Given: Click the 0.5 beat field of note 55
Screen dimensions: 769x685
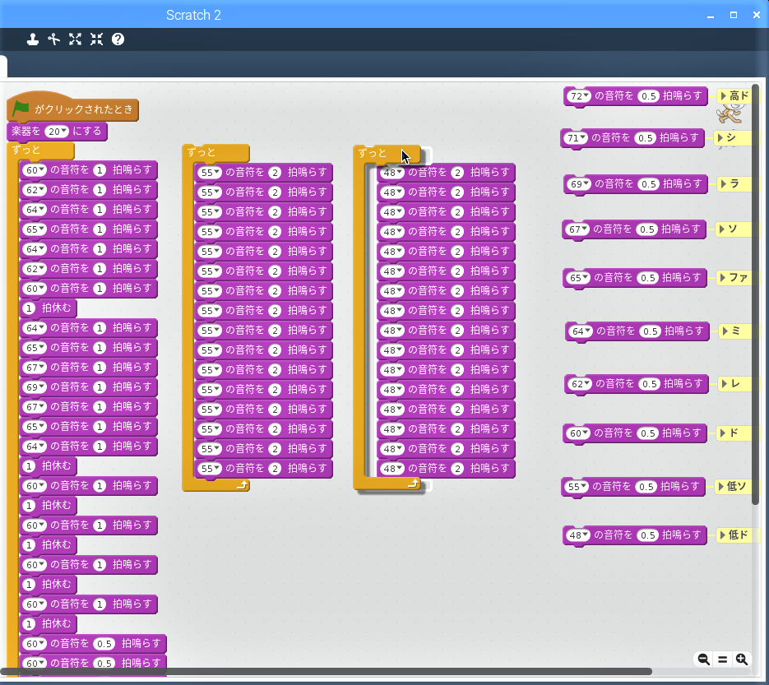Looking at the screenshot, I should point(646,487).
